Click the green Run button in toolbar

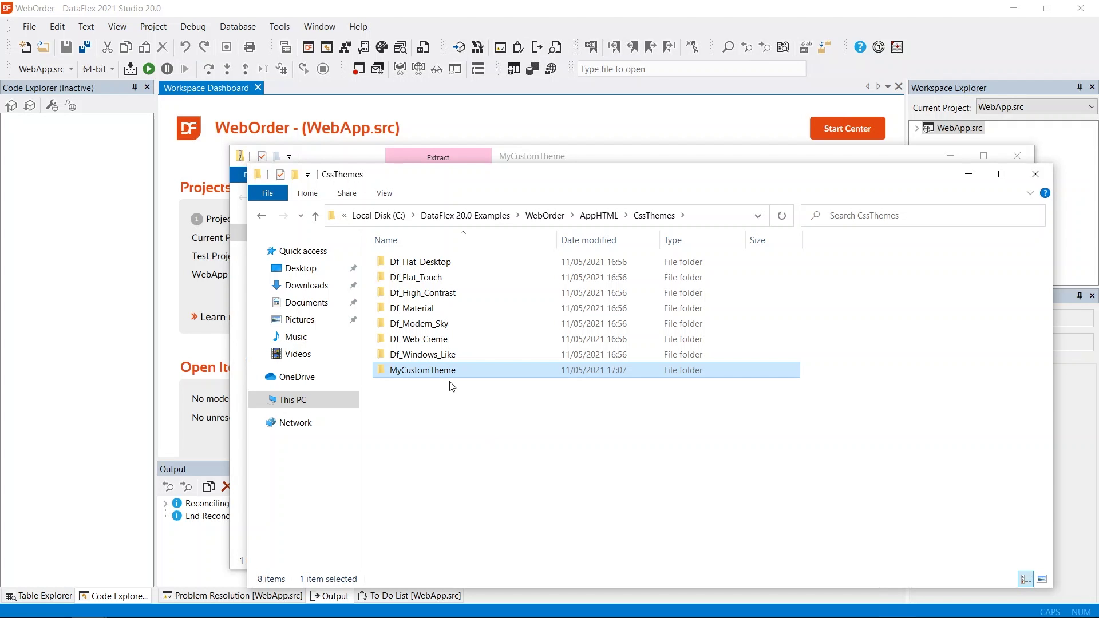(148, 69)
